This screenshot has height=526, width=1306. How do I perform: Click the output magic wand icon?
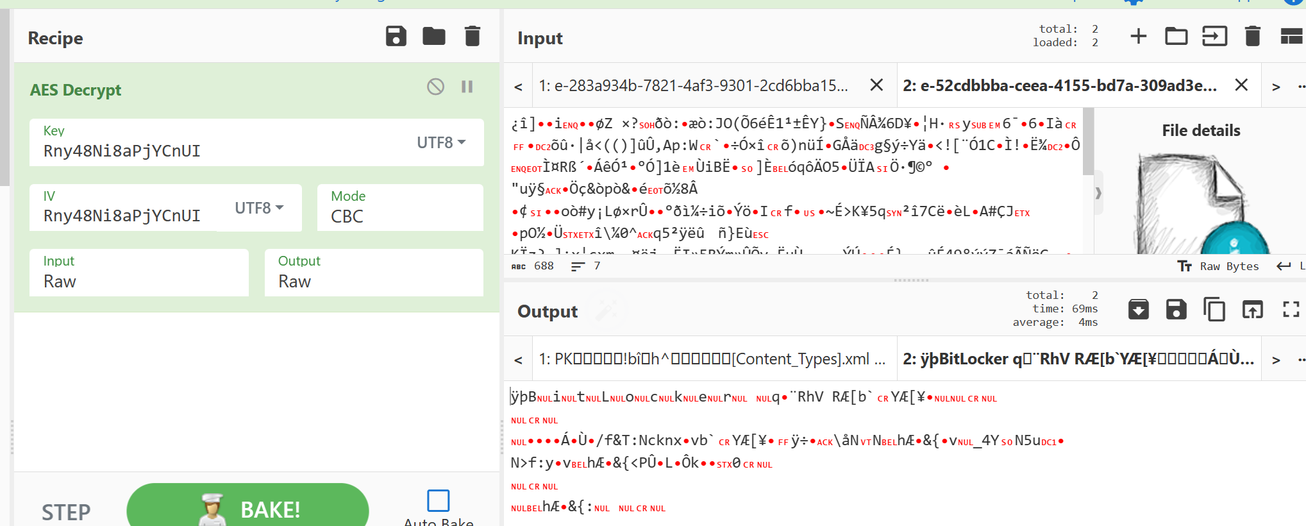[606, 310]
